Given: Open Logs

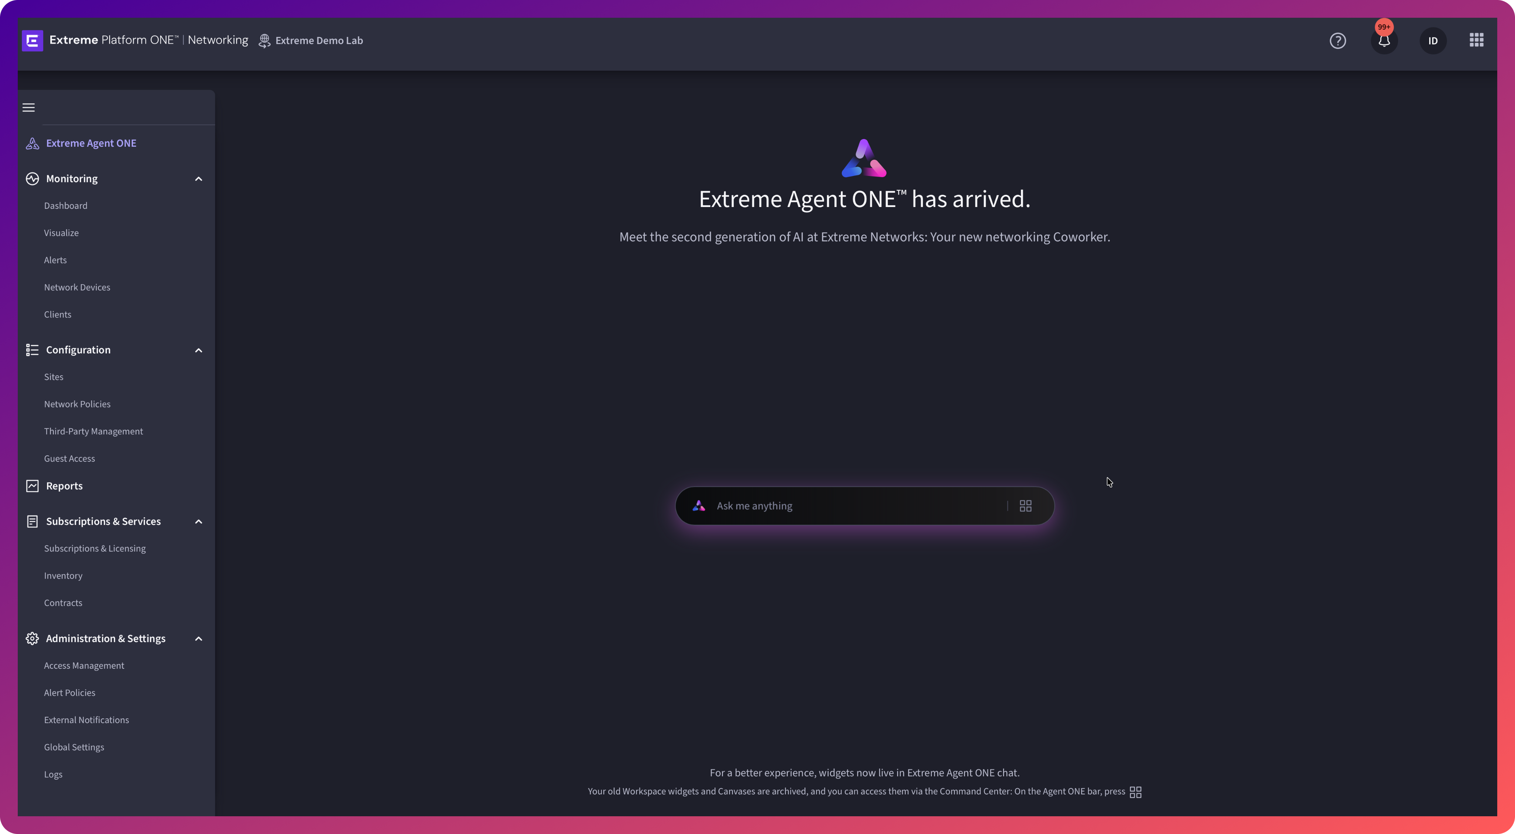Looking at the screenshot, I should click(53, 774).
